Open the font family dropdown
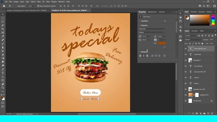The height and width of the screenshot is (122, 217). point(152,29)
